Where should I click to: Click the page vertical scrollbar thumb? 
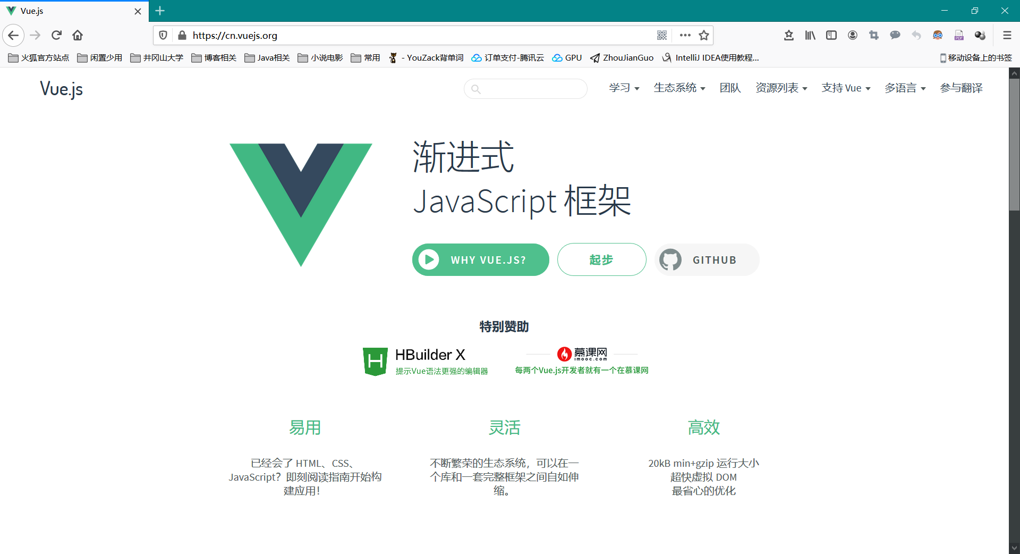click(x=1014, y=145)
